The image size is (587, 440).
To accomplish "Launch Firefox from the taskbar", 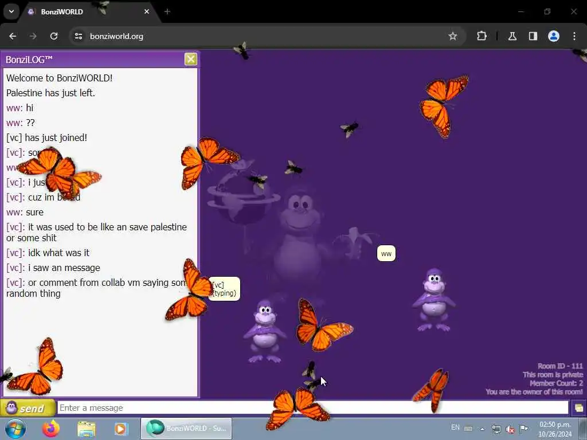I will coord(51,429).
